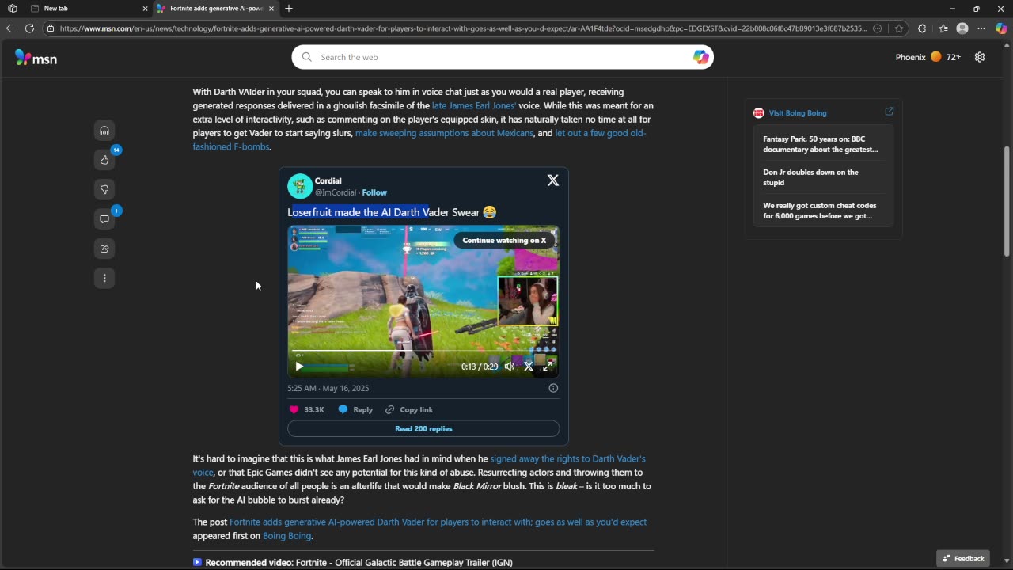The width and height of the screenshot is (1013, 570).
Task: Open Boing Boing source link
Action: pyautogui.click(x=286, y=536)
